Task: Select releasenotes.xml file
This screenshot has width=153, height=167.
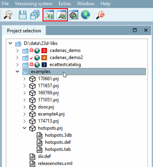Action: [x=55, y=164]
